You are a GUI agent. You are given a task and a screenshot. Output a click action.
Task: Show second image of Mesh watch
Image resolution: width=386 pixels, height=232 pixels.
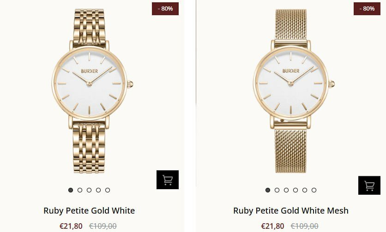tap(277, 190)
